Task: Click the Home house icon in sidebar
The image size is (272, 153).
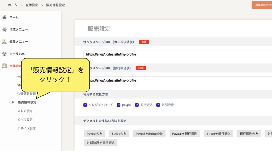Action: [4, 17]
